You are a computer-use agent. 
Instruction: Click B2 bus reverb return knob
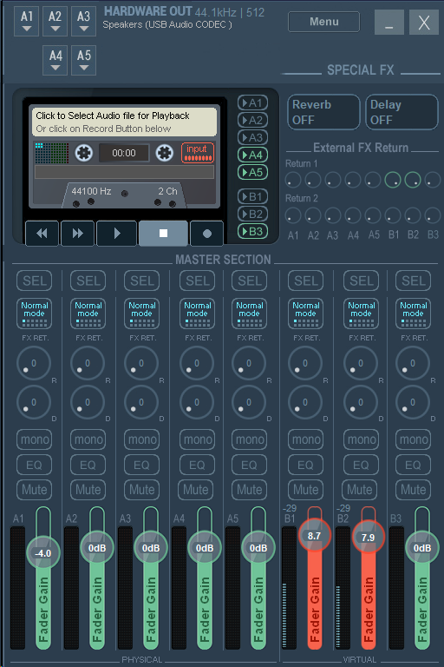[x=361, y=363]
